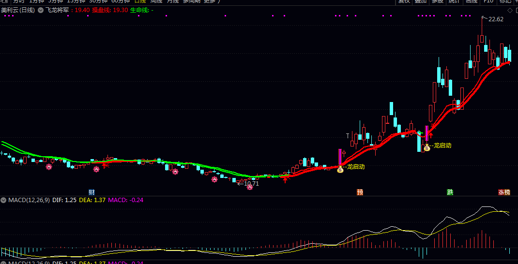Click the money bag icon beside lower 龙启动
Screen dimensions: 518x264
coord(340,170)
